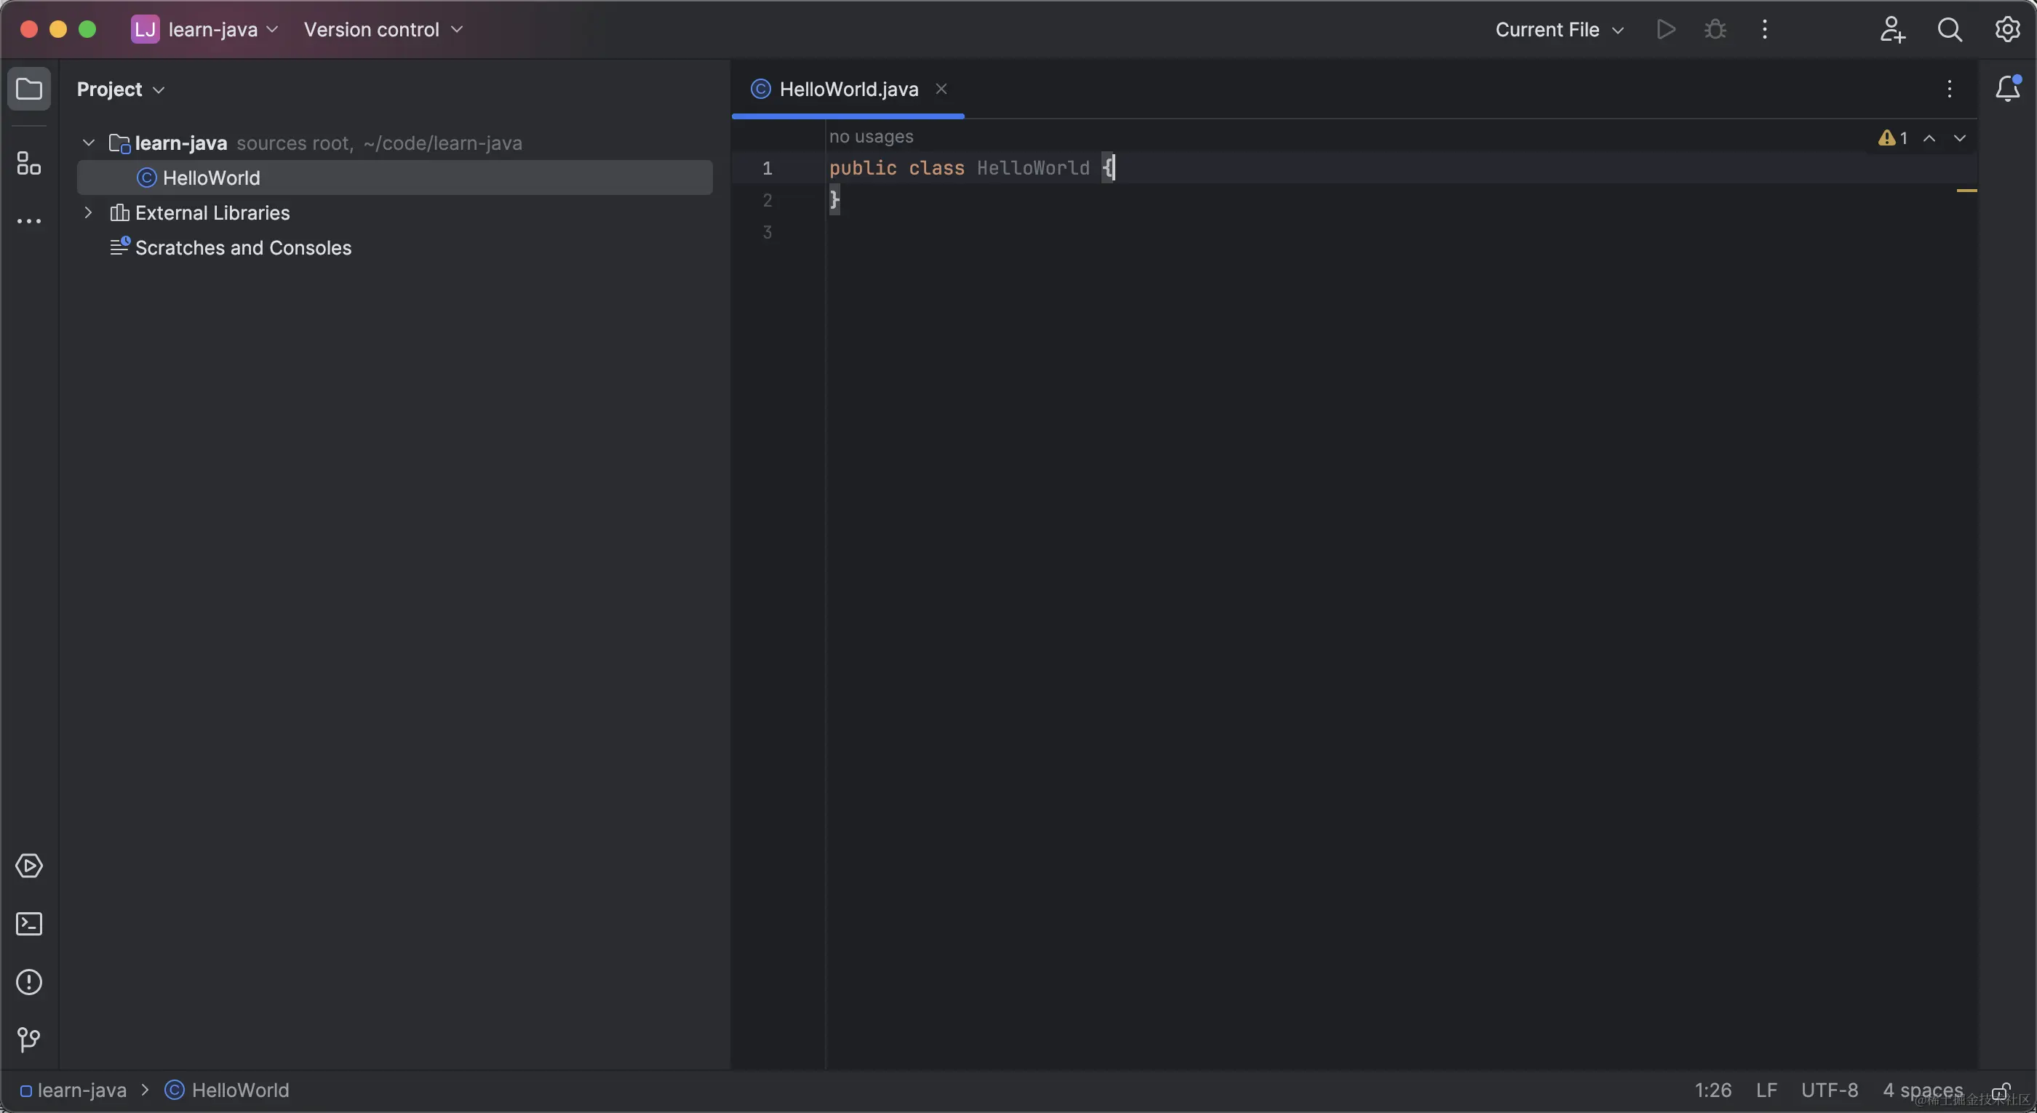Click the read-only lock icon in status bar
2037x1113 pixels.
[x=2001, y=1092]
